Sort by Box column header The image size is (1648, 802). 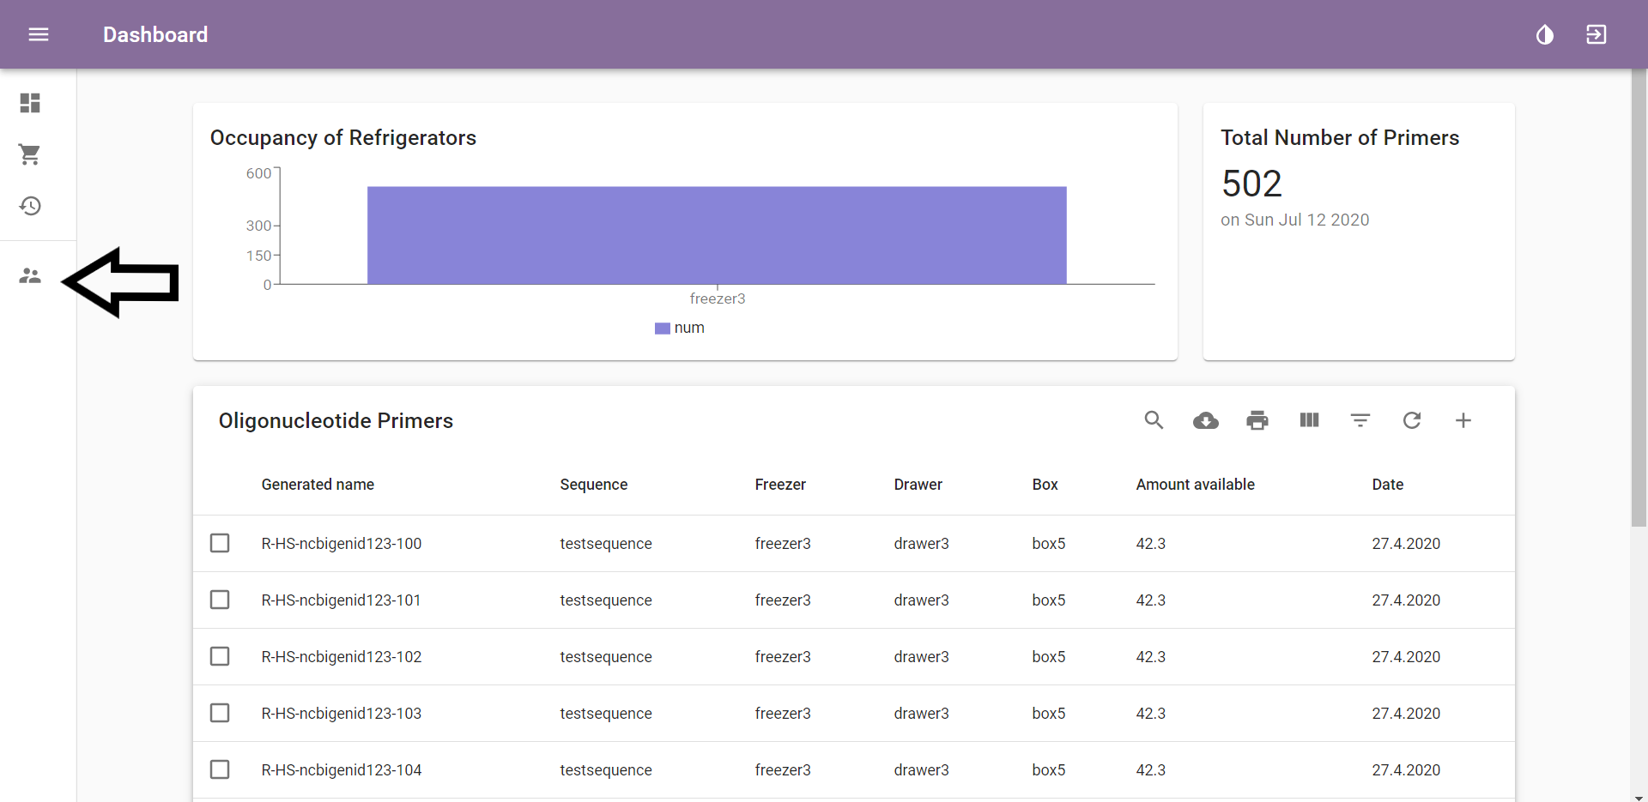[1045, 485]
